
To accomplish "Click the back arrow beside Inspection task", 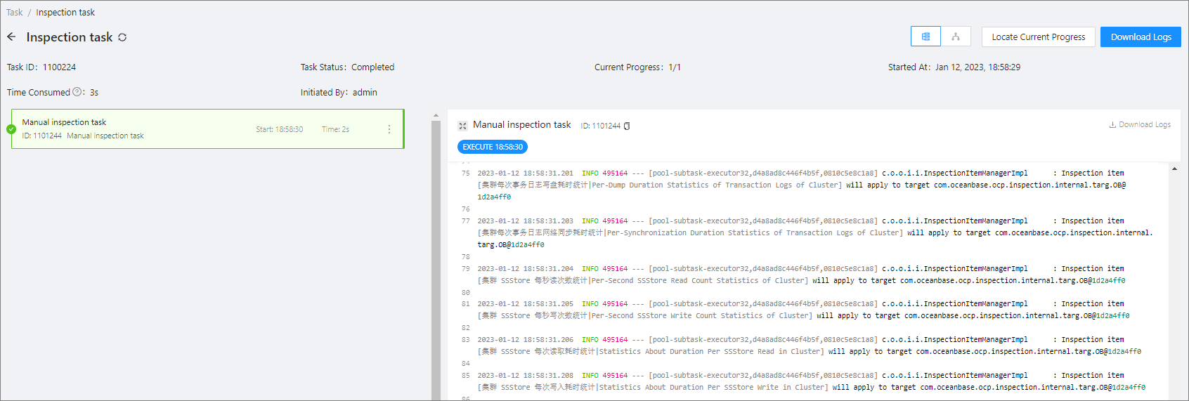I will pos(11,37).
